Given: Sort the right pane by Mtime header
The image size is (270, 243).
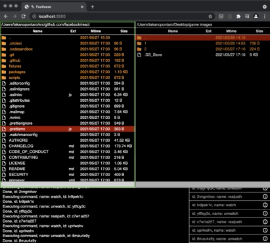Looking at the screenshot, I should [x=231, y=31].
